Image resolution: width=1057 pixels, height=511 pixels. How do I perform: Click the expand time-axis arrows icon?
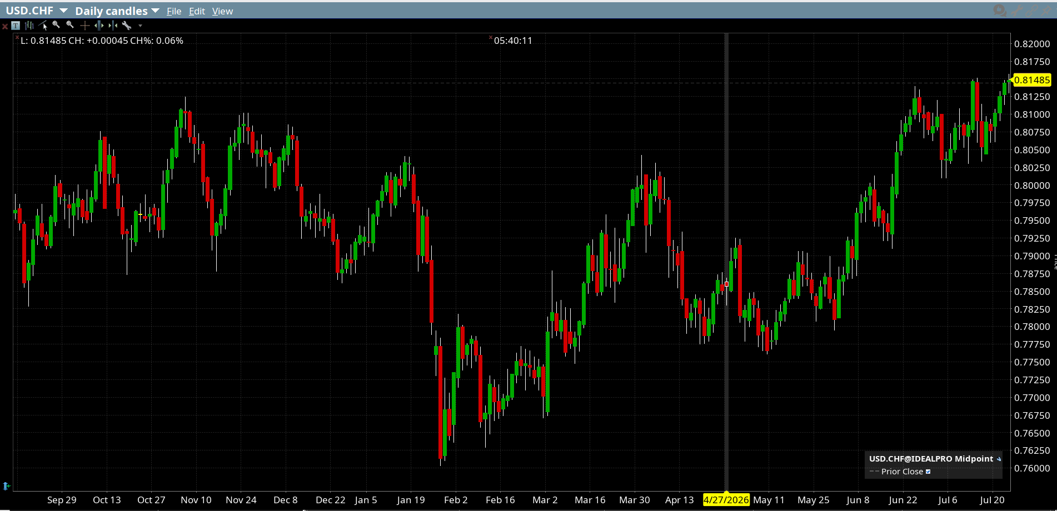[x=99, y=26]
